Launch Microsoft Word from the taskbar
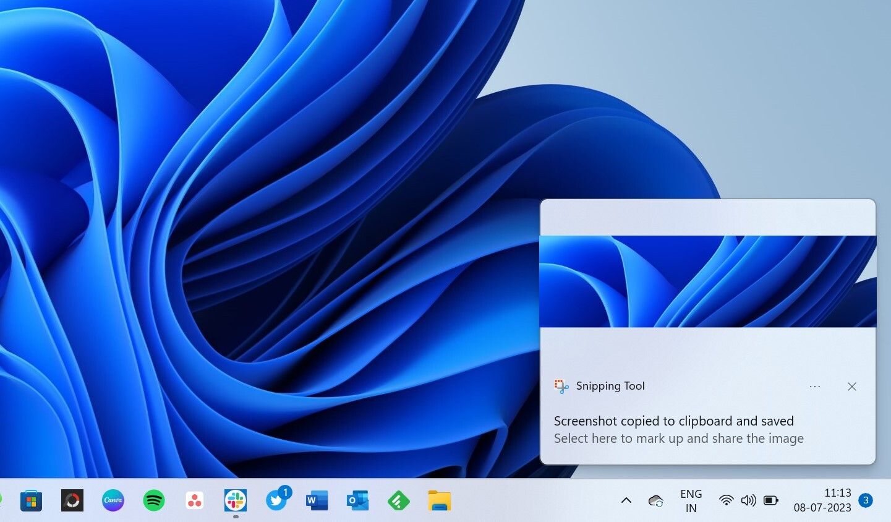891x522 pixels. pos(317,500)
